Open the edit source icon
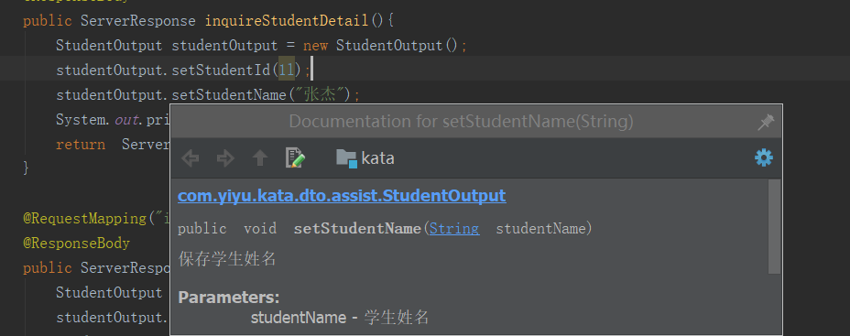This screenshot has width=850, height=336. 296,158
